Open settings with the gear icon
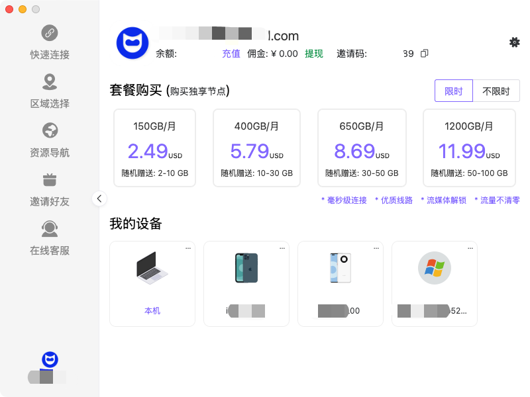Screen dimensions: 530x397 (514, 42)
